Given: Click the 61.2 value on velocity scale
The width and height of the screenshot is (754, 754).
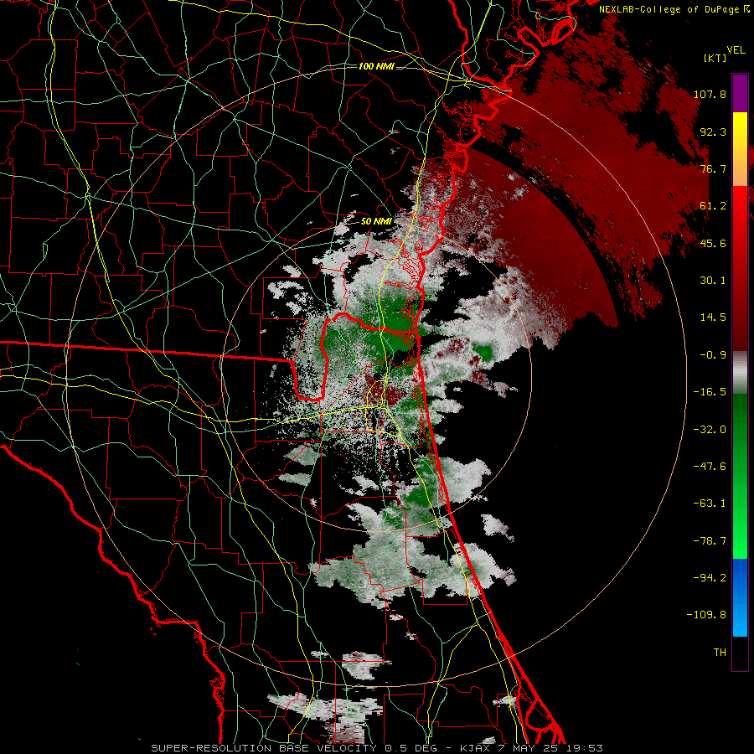Looking at the screenshot, I should tap(713, 206).
